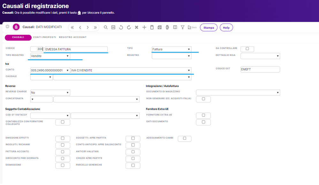This screenshot has width=319, height=185.
Task: Open the Cod St Vistaccf description dropdown
Action: click(x=105, y=115)
